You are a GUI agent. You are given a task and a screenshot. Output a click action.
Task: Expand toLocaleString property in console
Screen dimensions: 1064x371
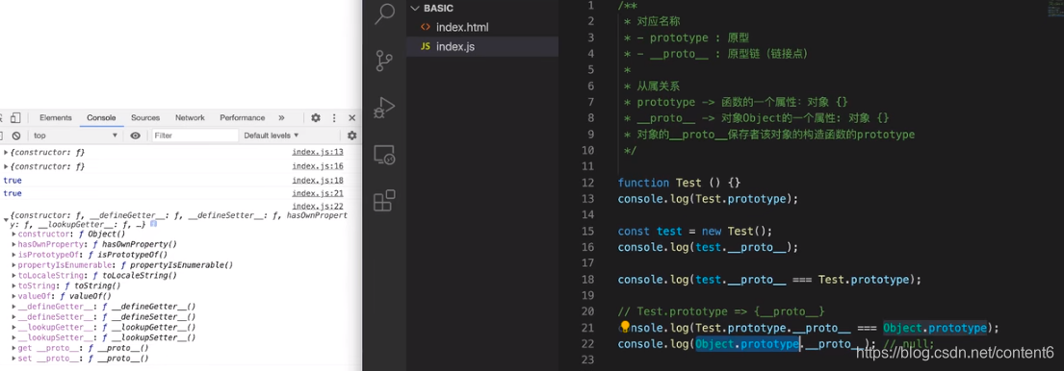coord(14,276)
